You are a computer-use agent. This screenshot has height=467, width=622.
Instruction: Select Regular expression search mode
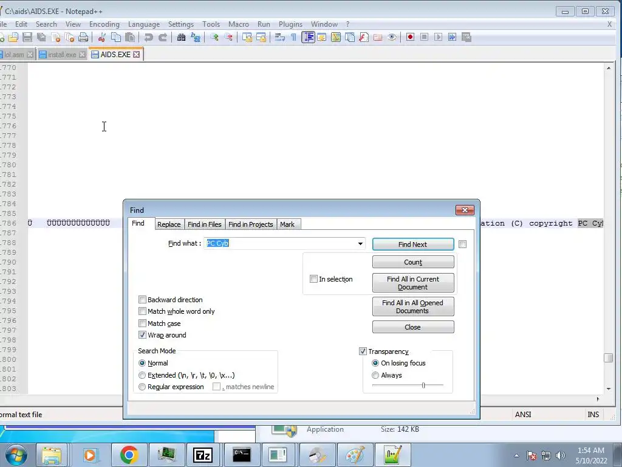[x=142, y=386]
